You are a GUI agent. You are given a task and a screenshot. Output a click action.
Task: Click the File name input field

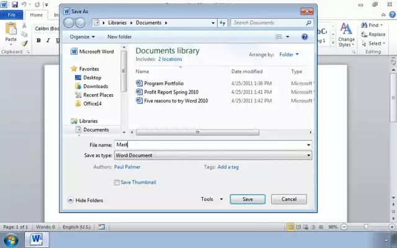point(210,144)
